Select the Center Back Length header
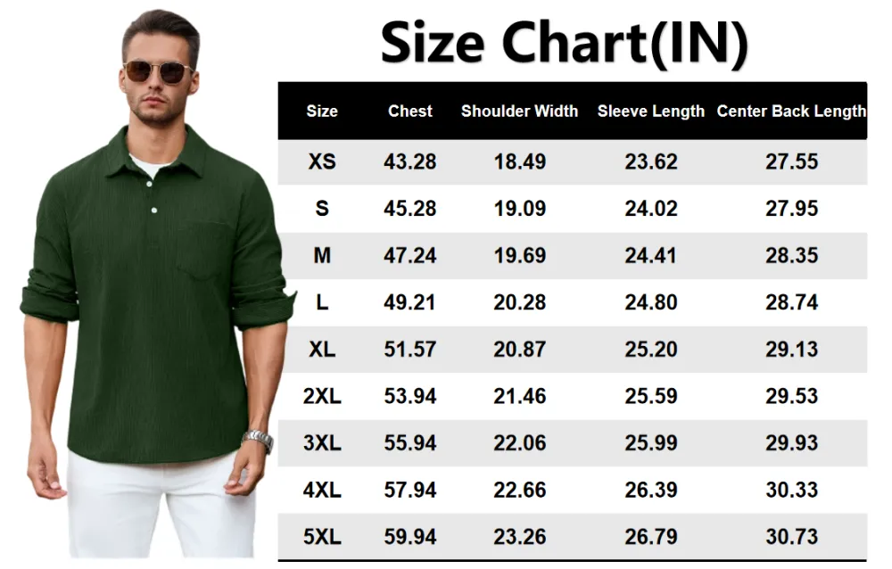 coord(791,111)
